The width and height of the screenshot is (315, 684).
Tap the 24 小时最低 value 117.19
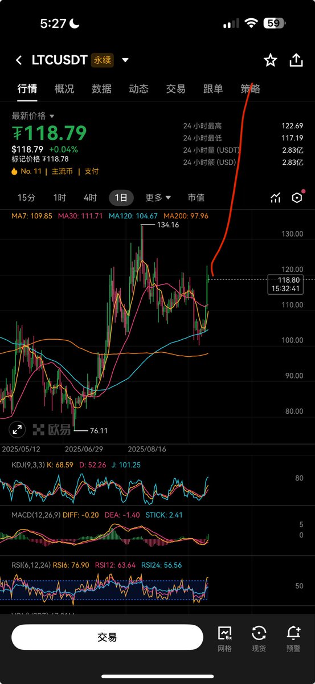point(292,138)
